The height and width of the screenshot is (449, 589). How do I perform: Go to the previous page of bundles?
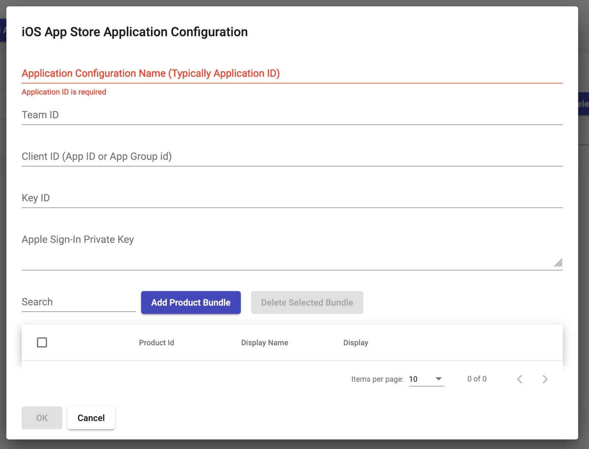pyautogui.click(x=520, y=379)
